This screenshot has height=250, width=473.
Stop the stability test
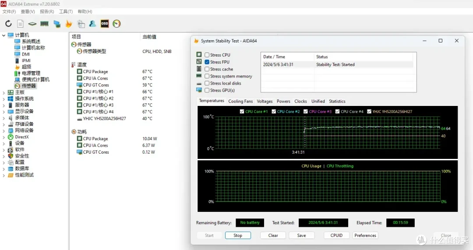238,236
